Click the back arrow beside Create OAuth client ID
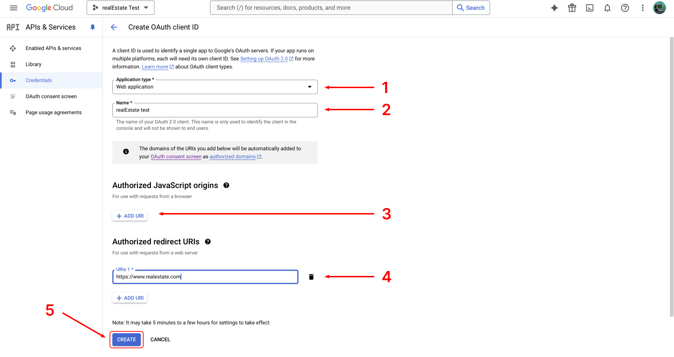 point(114,27)
